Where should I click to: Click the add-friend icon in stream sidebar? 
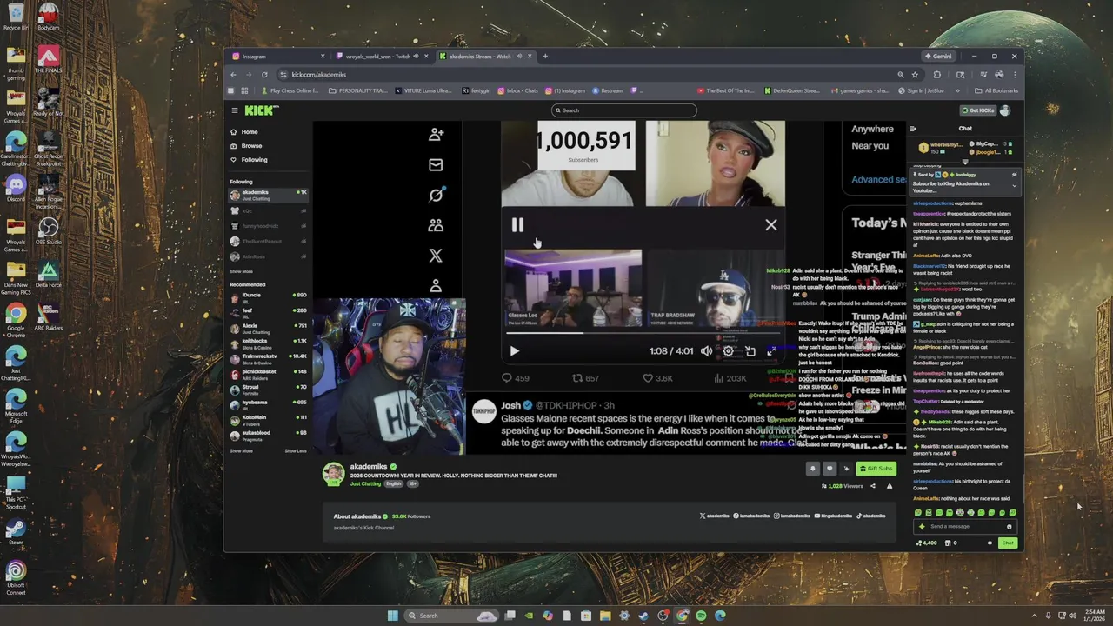point(436,134)
